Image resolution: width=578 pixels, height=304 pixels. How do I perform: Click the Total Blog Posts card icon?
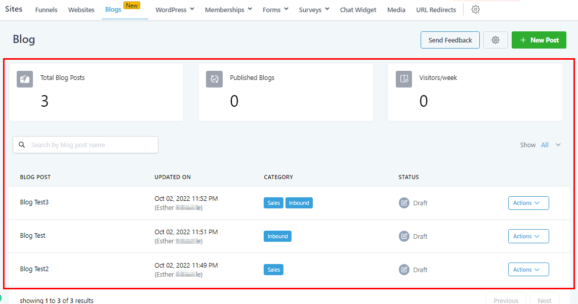[25, 79]
